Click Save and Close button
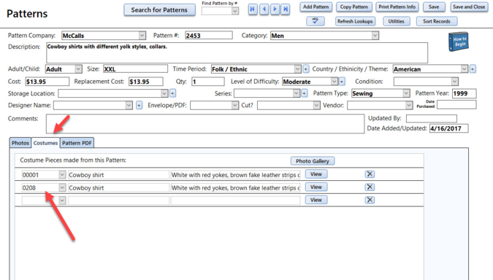The width and height of the screenshot is (493, 280). (469, 7)
